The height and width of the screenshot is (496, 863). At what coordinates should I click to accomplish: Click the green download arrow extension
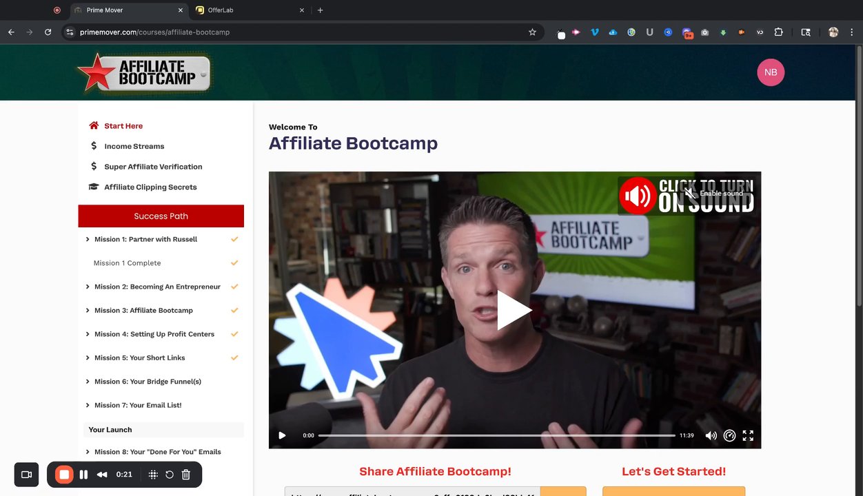pyautogui.click(x=723, y=32)
